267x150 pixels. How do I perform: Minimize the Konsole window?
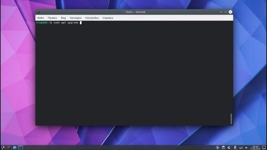click(x=221, y=12)
